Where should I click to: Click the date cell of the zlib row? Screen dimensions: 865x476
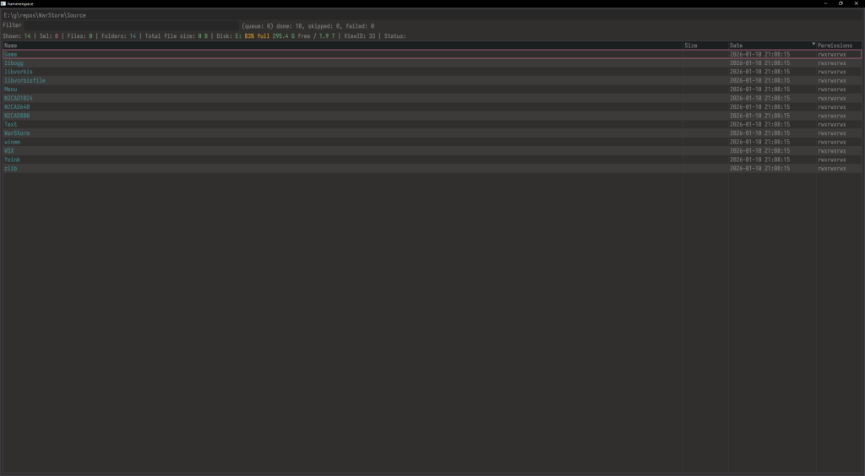click(x=759, y=169)
